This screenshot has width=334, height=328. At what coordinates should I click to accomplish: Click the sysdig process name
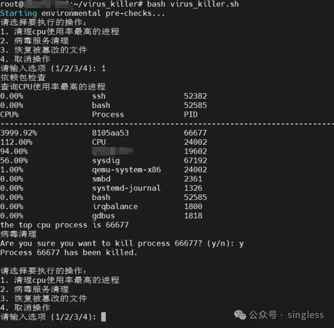pyautogui.click(x=106, y=161)
